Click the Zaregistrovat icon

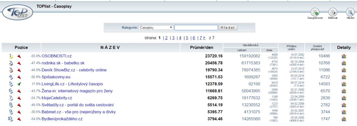[x=315, y=12]
